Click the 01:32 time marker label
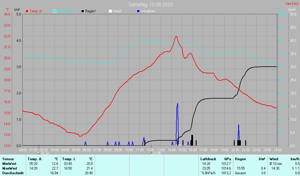Screen dimensions: 300x176 [x=45, y=153]
